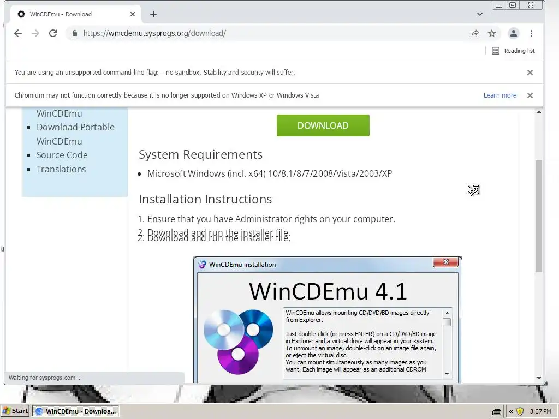559x419 pixels.
Task: Open a new browser tab
Action: pos(153,14)
